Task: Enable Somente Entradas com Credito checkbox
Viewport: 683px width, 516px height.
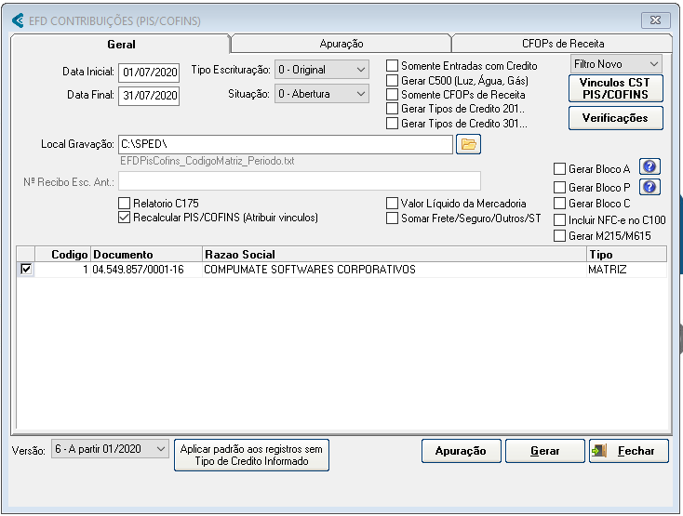Action: 393,66
